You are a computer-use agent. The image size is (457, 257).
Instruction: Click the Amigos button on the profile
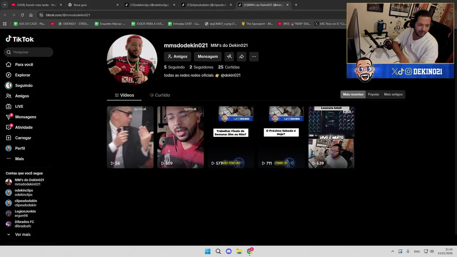click(x=178, y=56)
